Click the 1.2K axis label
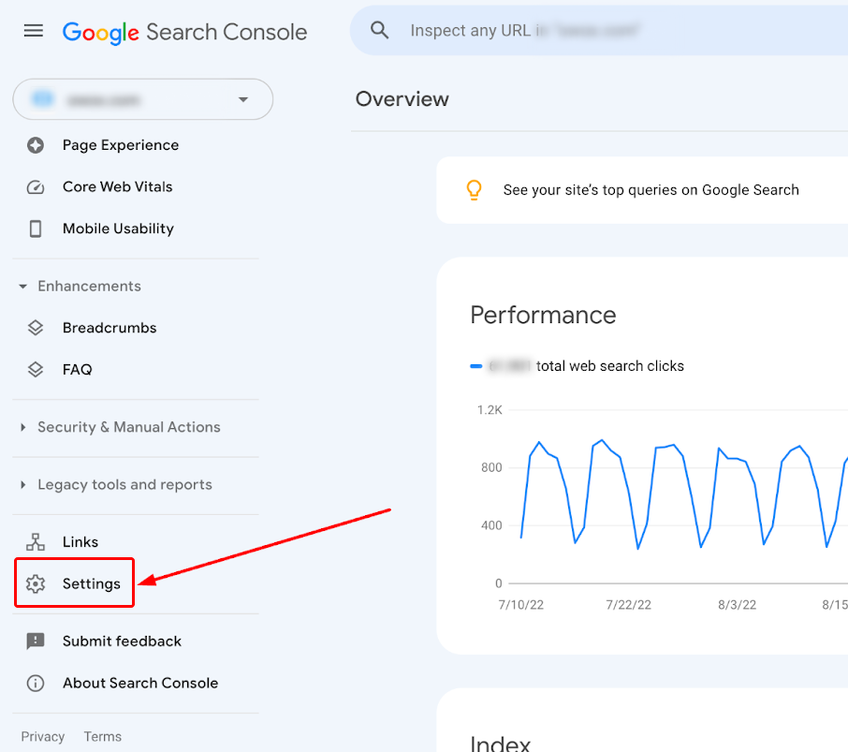Viewport: 848px width, 752px height. pos(490,410)
